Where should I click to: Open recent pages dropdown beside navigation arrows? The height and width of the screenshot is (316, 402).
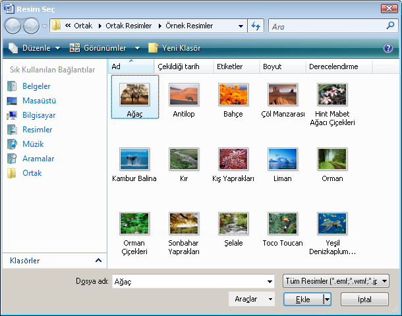point(45,26)
